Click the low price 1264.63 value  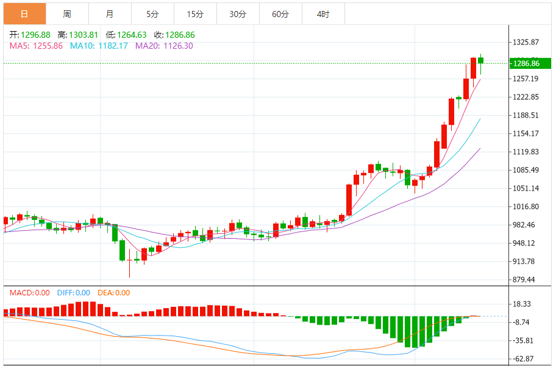coord(132,35)
